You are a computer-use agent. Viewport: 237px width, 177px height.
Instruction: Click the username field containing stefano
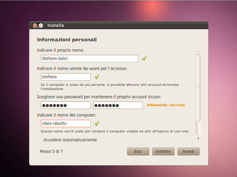pyautogui.click(x=65, y=77)
